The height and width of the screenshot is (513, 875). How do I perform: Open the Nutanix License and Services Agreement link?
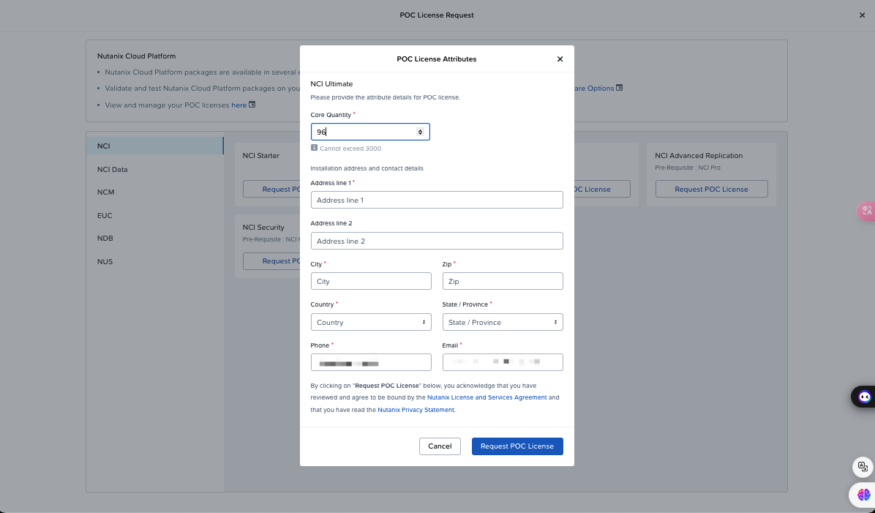tap(487, 397)
